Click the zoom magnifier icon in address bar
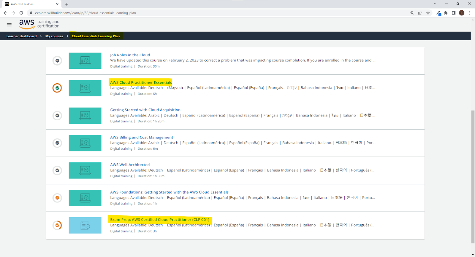 [412, 13]
